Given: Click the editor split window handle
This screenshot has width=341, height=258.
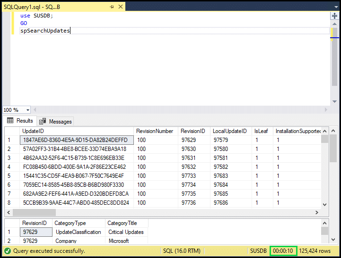Looking at the screenshot, I should 334,16.
